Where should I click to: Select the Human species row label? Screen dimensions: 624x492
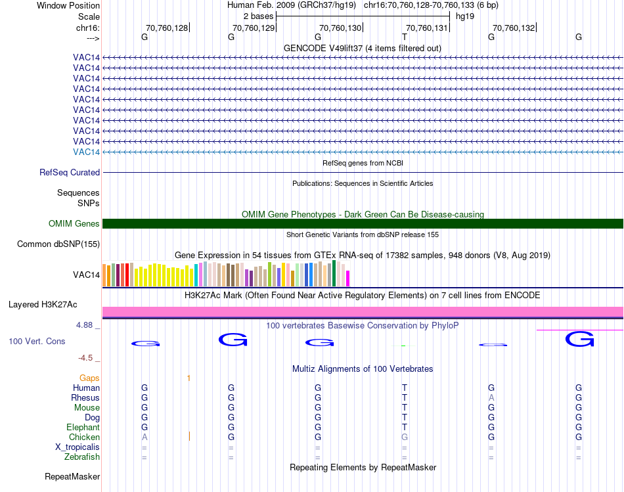[x=86, y=388]
